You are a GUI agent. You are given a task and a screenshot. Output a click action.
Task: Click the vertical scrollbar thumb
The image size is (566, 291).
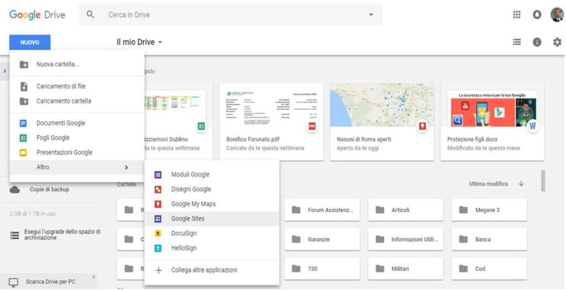[x=543, y=181]
